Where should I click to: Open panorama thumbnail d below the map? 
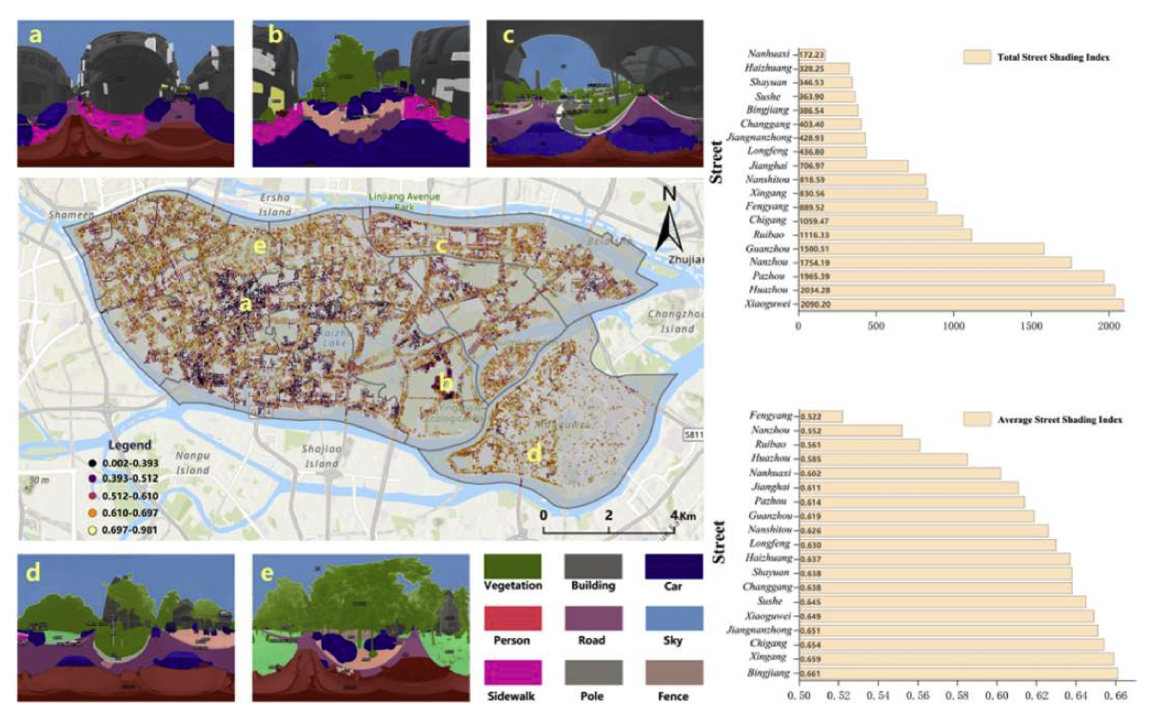click(125, 628)
